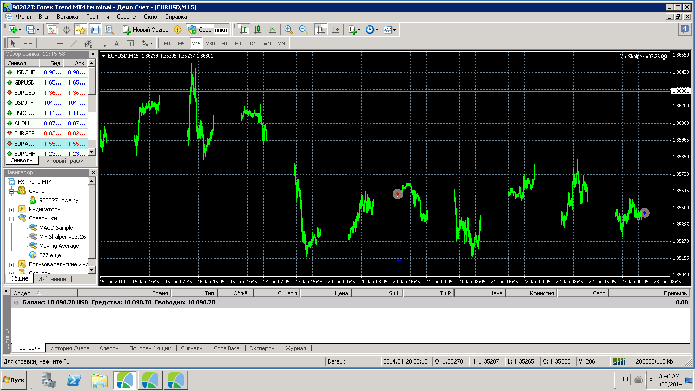The width and height of the screenshot is (695, 391).
Task: Open the Indicators list dropdown icon
Action: coord(354,30)
